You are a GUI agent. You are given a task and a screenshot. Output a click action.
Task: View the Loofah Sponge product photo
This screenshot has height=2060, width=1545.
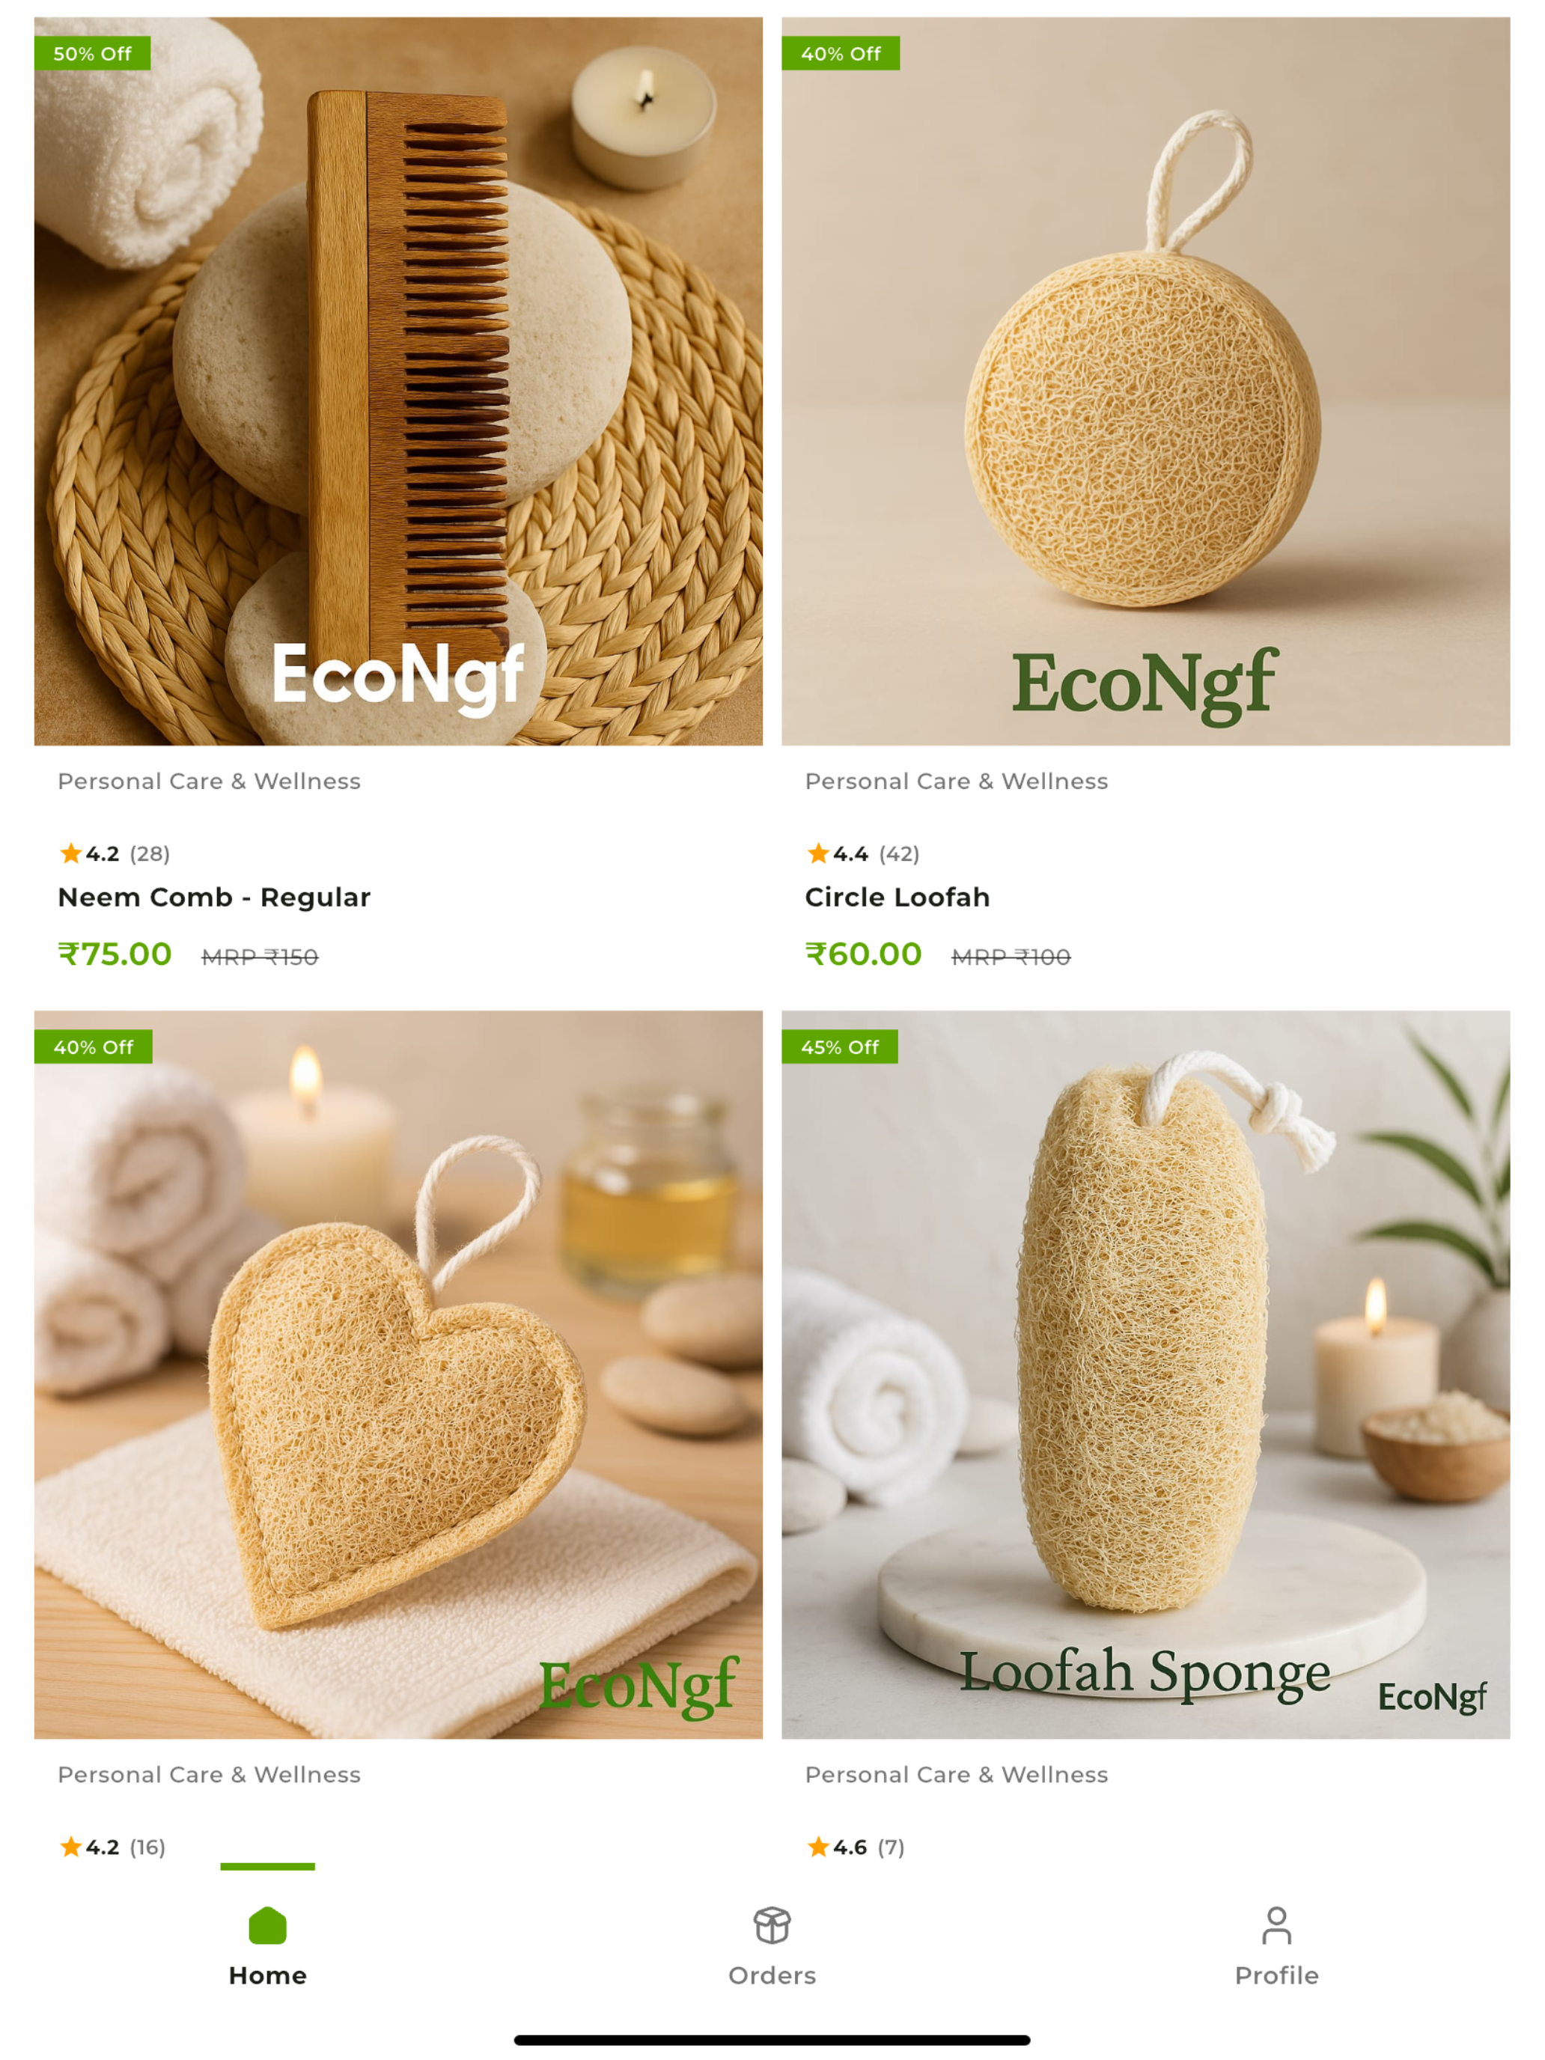pyautogui.click(x=1145, y=1374)
